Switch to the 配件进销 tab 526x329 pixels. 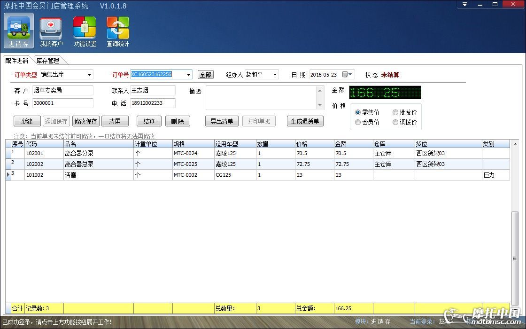click(x=16, y=61)
